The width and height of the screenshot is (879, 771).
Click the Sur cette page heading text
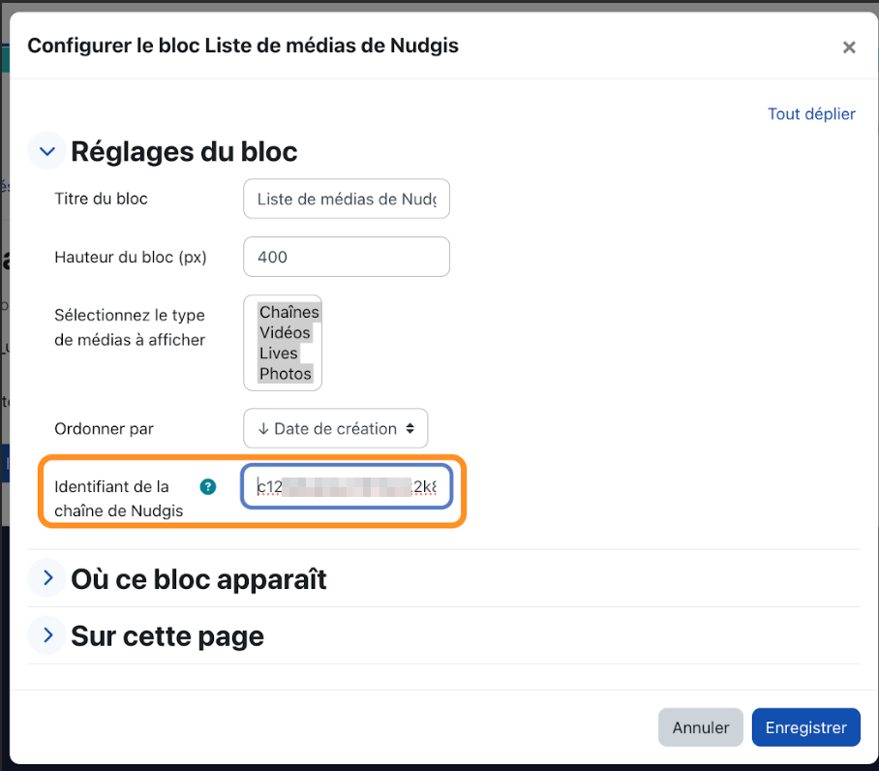(x=167, y=635)
